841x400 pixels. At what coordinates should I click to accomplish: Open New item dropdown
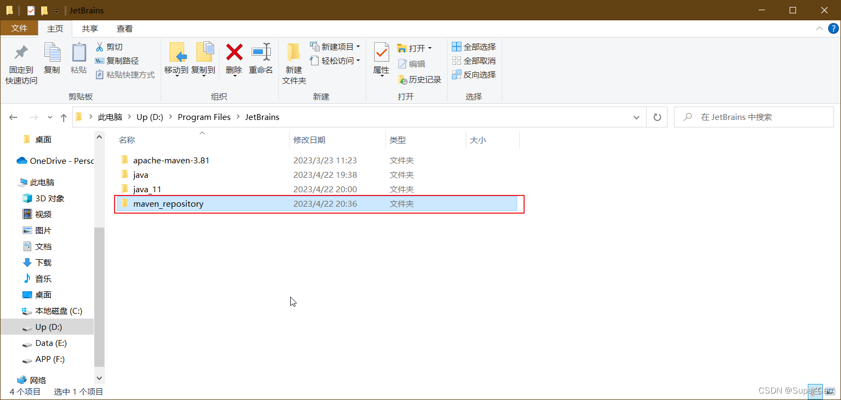pos(335,47)
